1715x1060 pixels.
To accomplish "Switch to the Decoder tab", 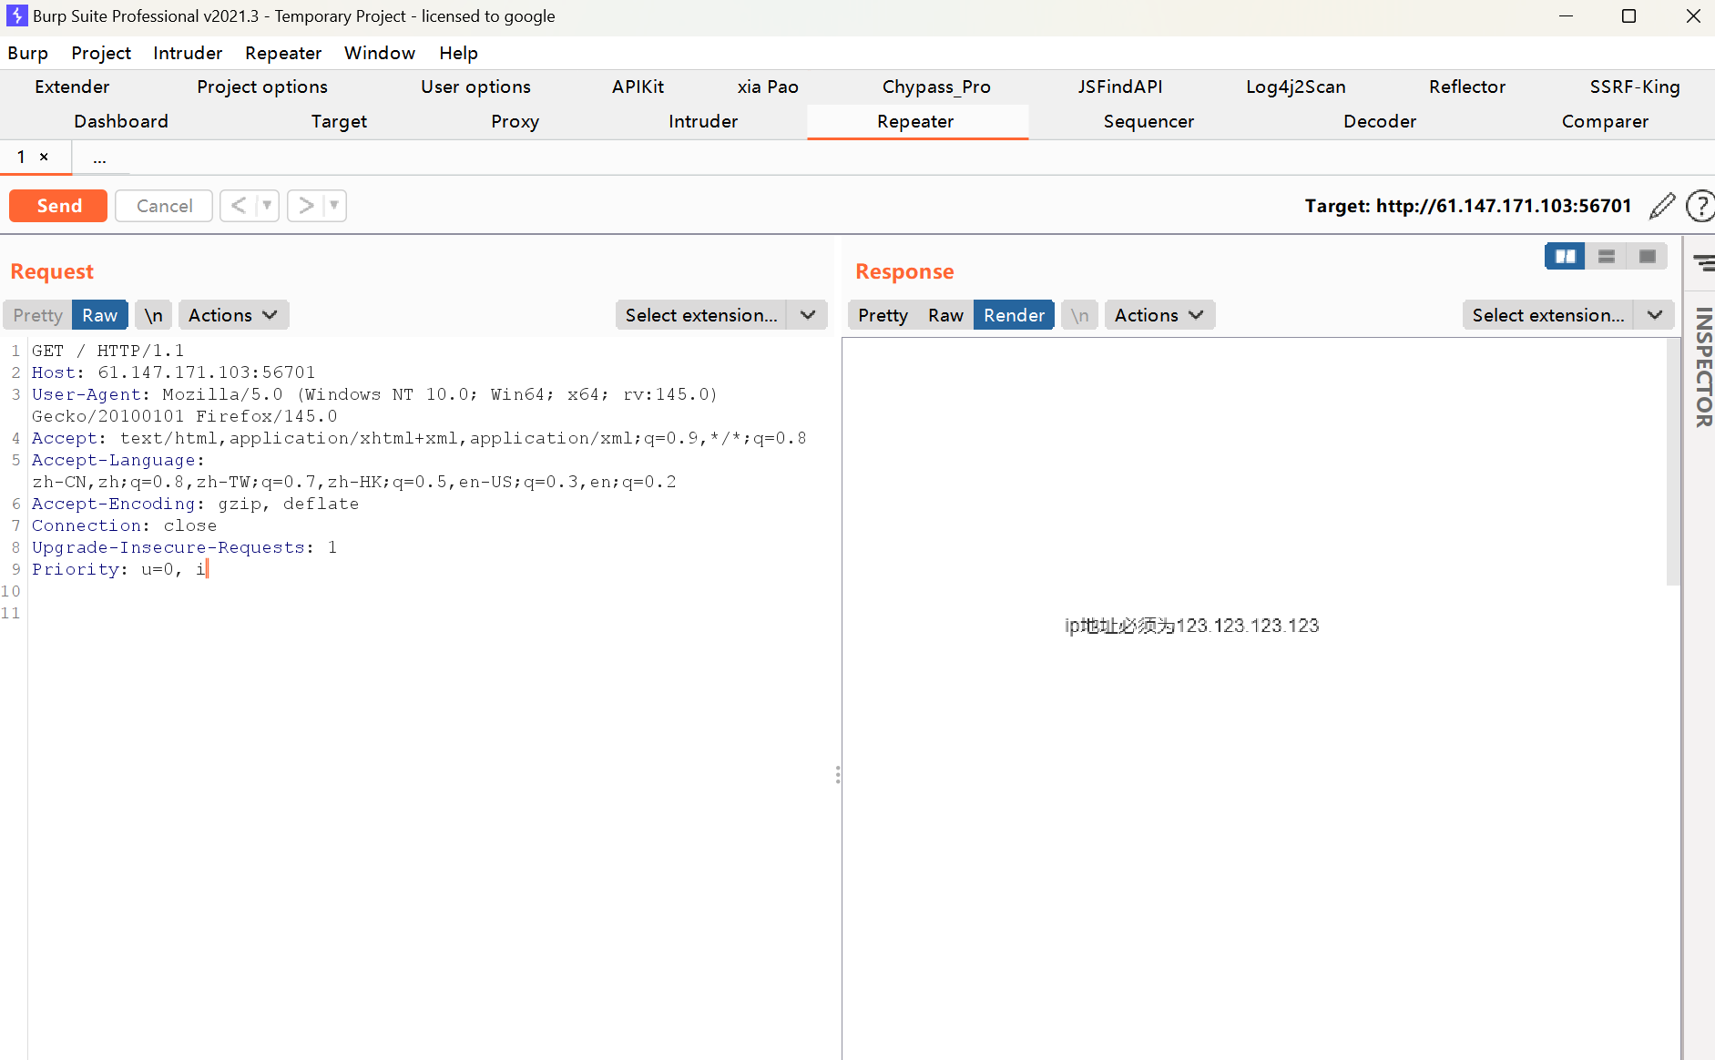I will point(1380,121).
